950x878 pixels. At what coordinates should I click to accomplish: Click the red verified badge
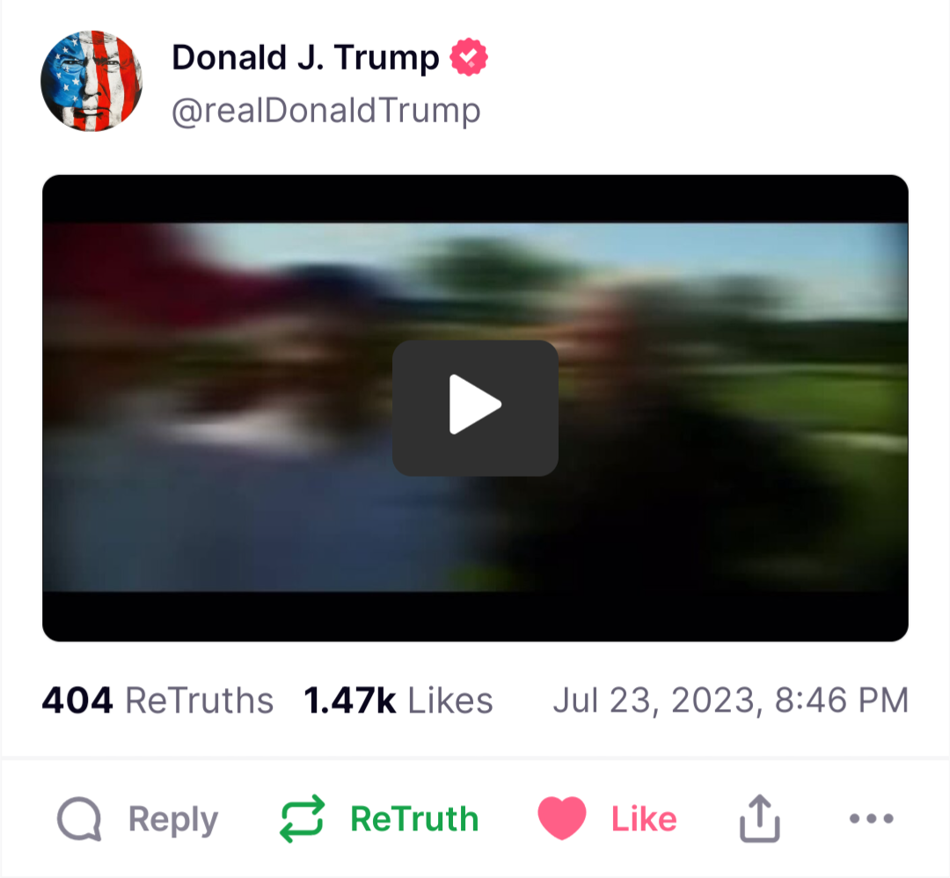(x=468, y=57)
